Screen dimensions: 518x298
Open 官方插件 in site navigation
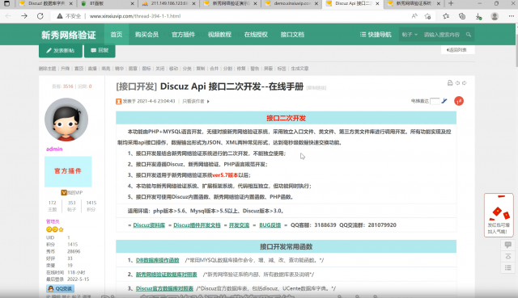tap(183, 34)
